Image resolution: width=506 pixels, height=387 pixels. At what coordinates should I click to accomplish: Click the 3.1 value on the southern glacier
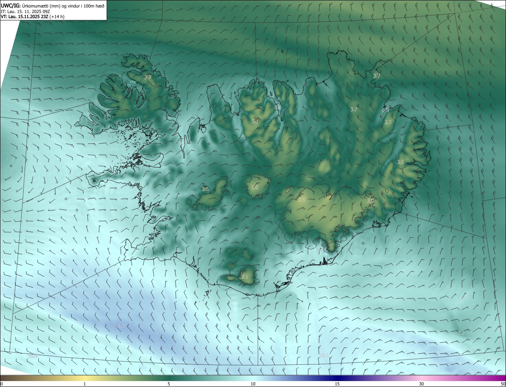[x=245, y=277]
